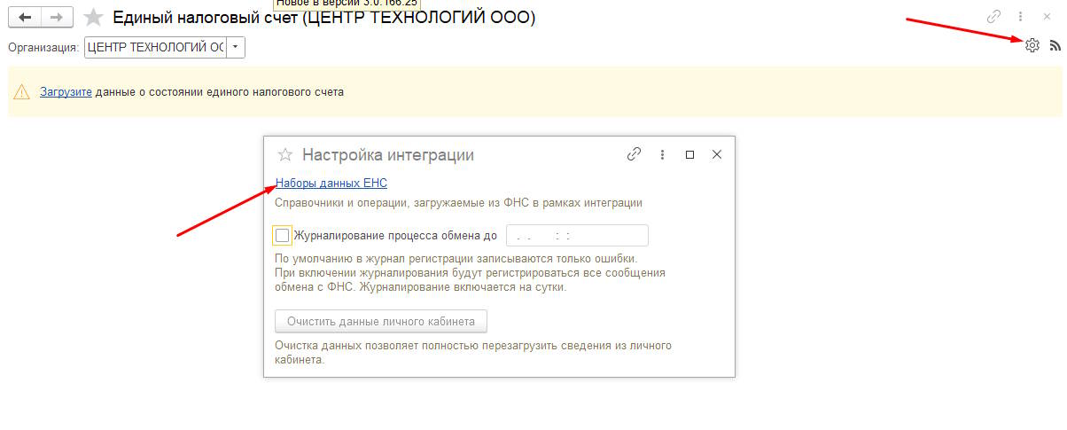Open Наборы данных ЕНС link

pos(331,184)
